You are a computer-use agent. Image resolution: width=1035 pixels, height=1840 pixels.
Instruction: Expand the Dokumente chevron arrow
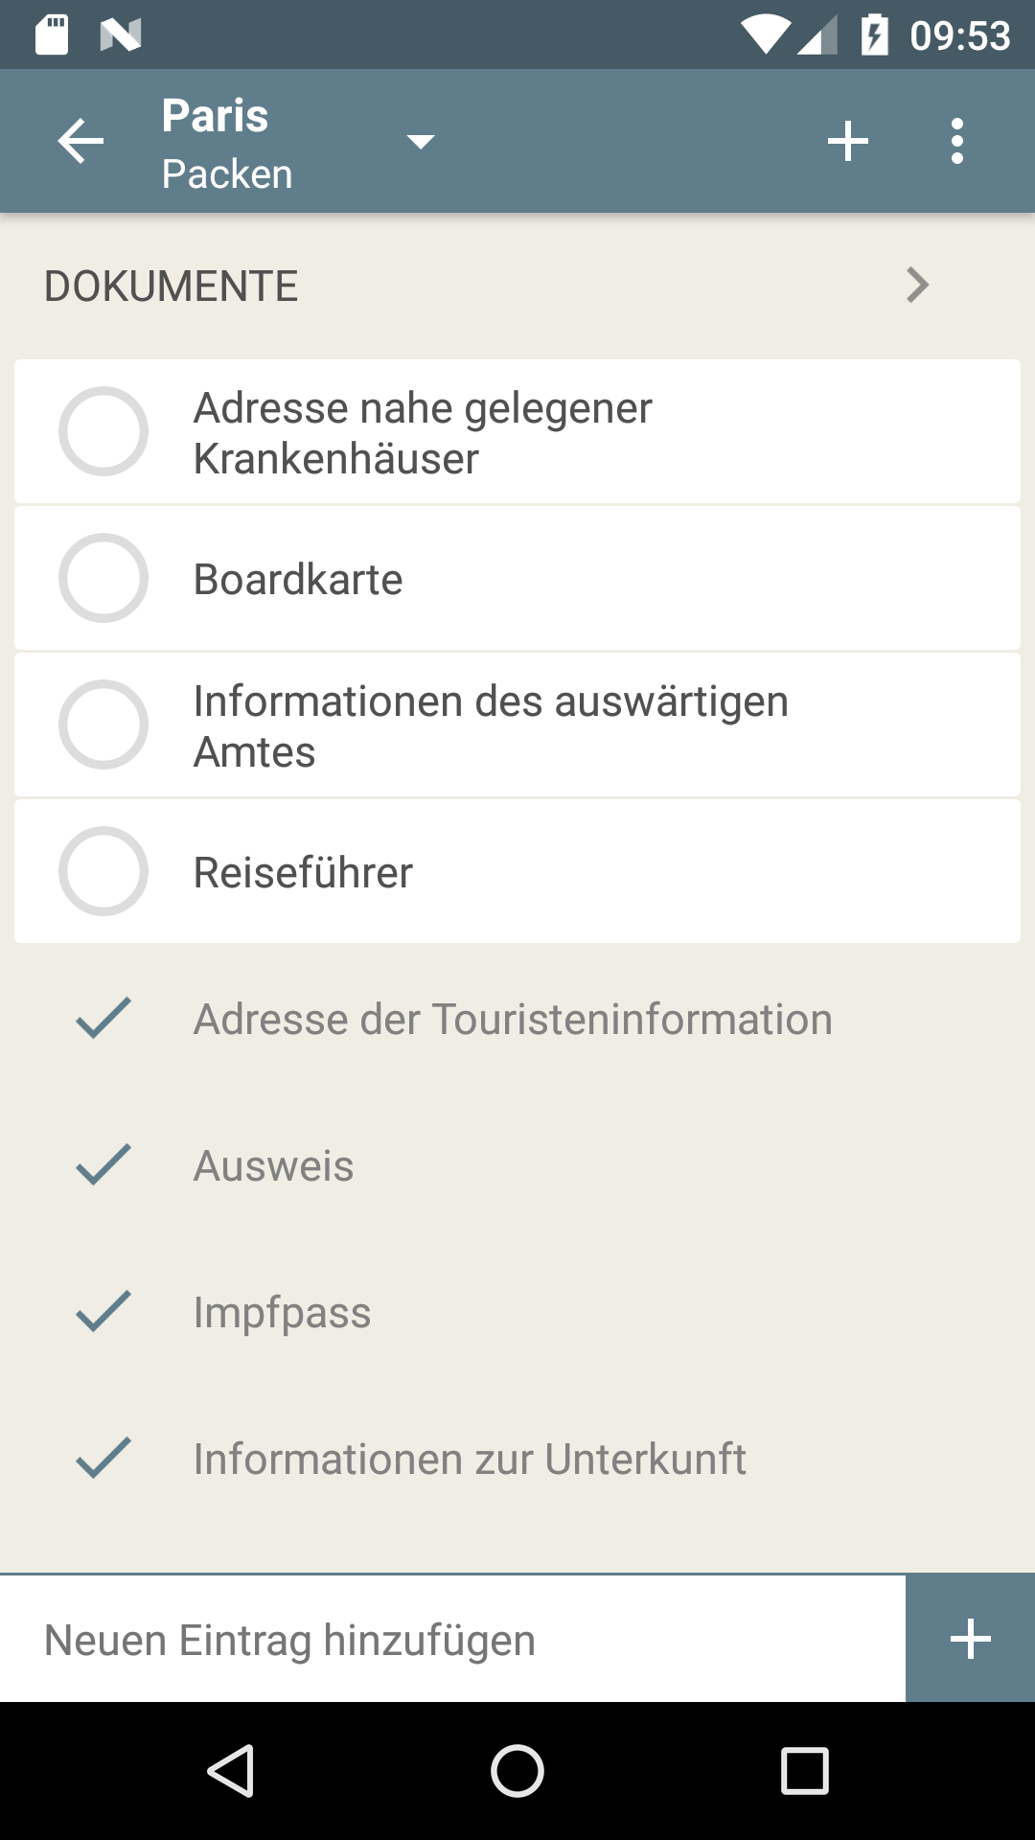[x=917, y=286]
